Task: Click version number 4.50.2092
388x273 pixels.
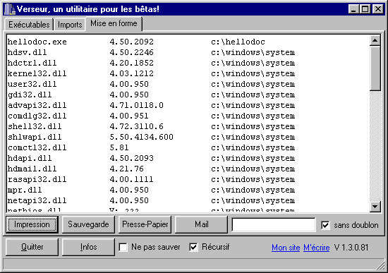Action: pyautogui.click(x=132, y=42)
